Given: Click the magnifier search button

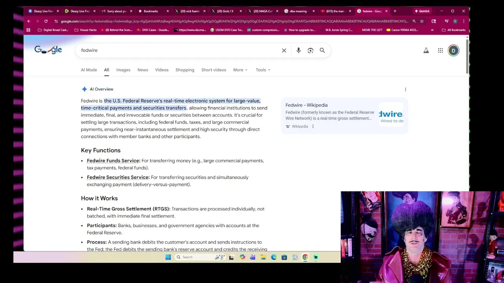Looking at the screenshot, I should tap(322, 50).
